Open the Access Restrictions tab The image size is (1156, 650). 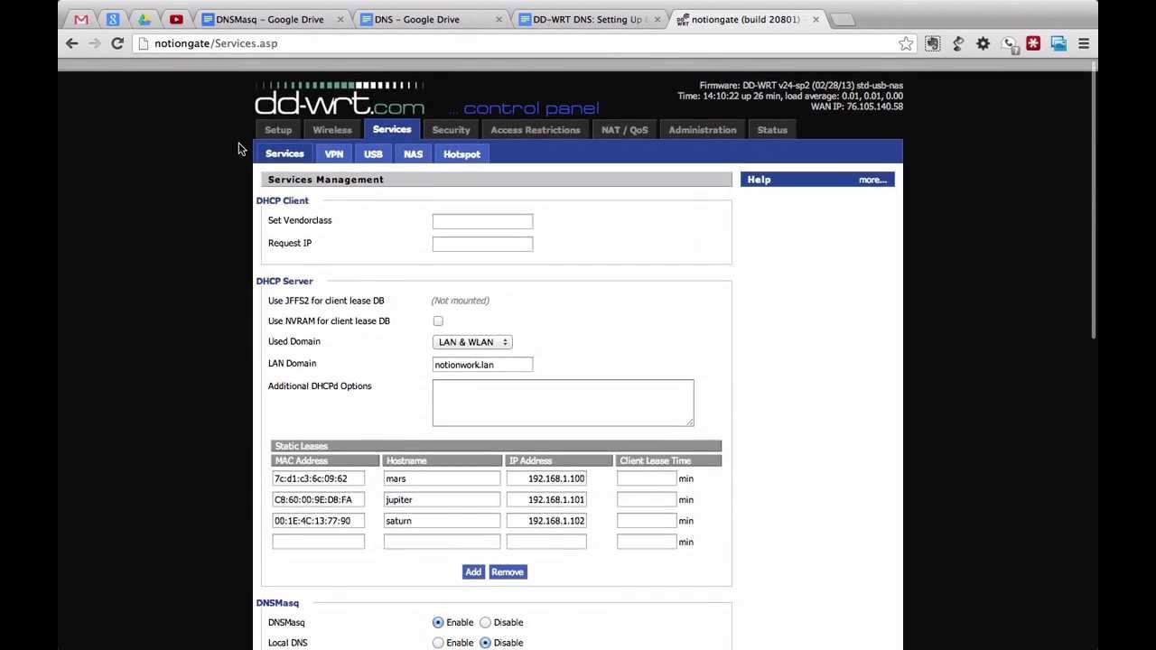(x=535, y=130)
